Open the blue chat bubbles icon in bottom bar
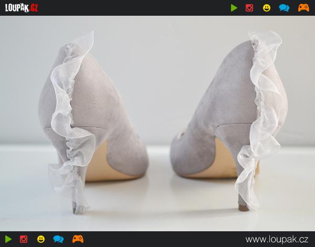Image resolution: width=315 pixels, height=247 pixels. 58,239
